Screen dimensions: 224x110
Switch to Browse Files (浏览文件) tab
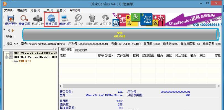click(x=81, y=50)
